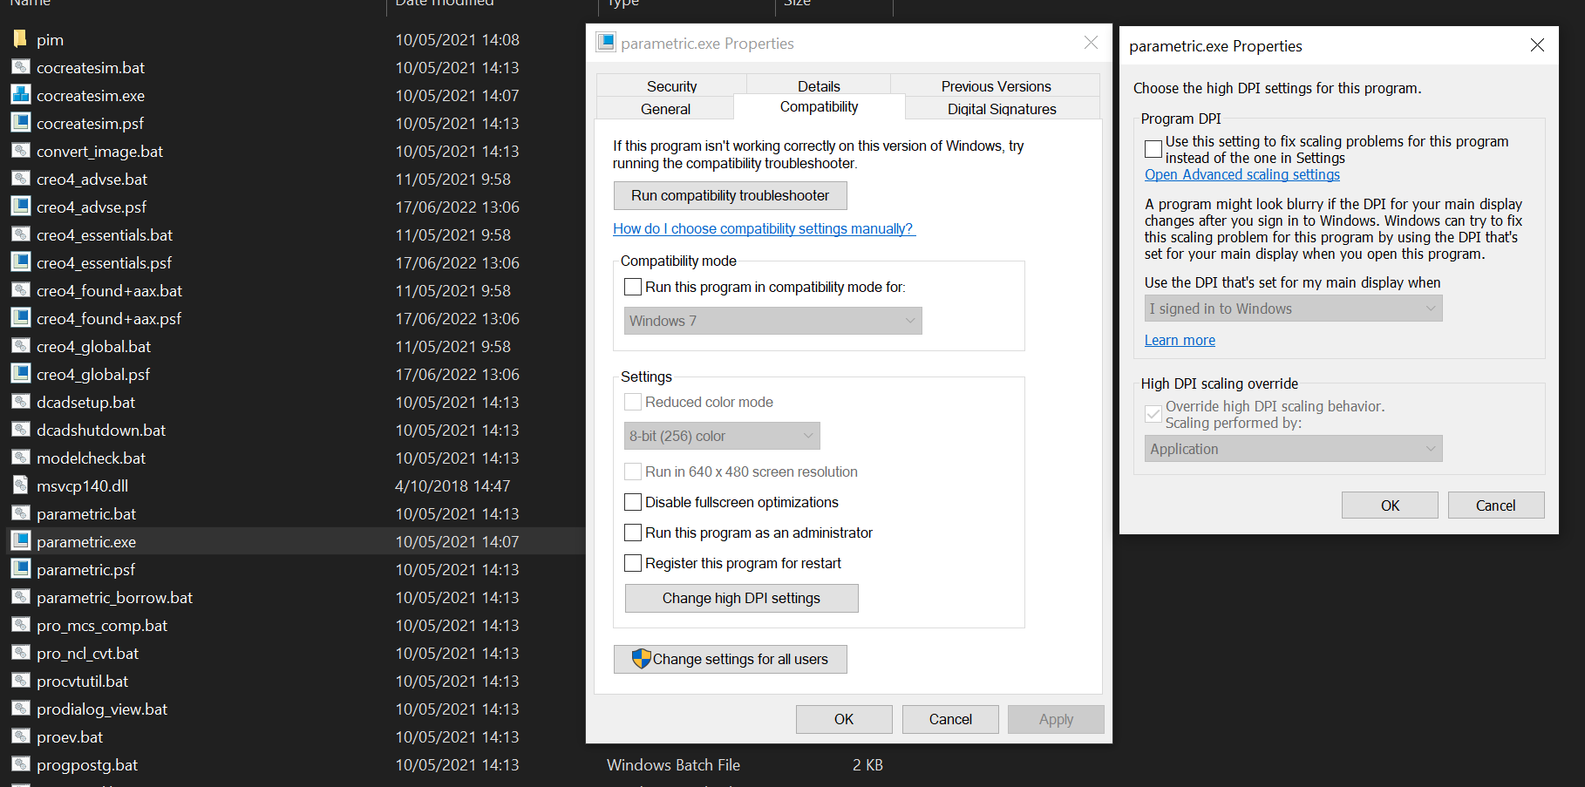The image size is (1585, 787).
Task: Click the parametric.exe file icon
Action: [x=19, y=541]
